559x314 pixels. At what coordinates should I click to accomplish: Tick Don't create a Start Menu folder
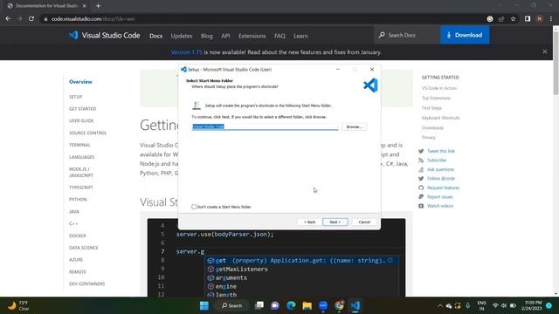pos(194,207)
